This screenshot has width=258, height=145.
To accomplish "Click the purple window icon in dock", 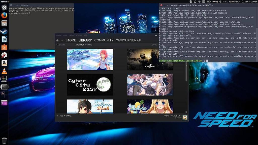I will pos(4,103).
